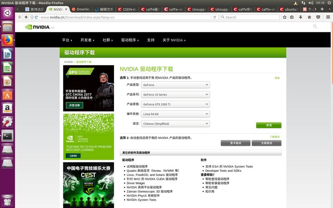The width and height of the screenshot is (333, 208).
Task: Click 显卡驱动 auto-detect button
Action: pos(236,143)
